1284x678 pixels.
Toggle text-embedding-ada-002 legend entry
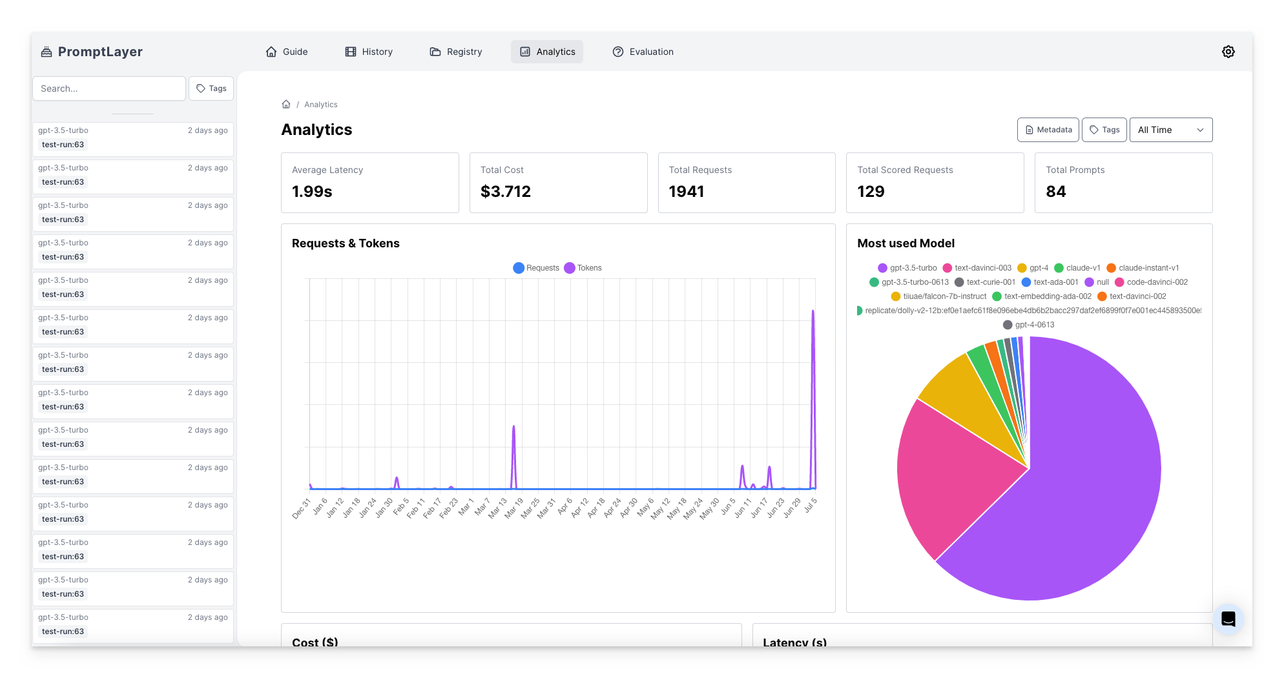click(1041, 296)
